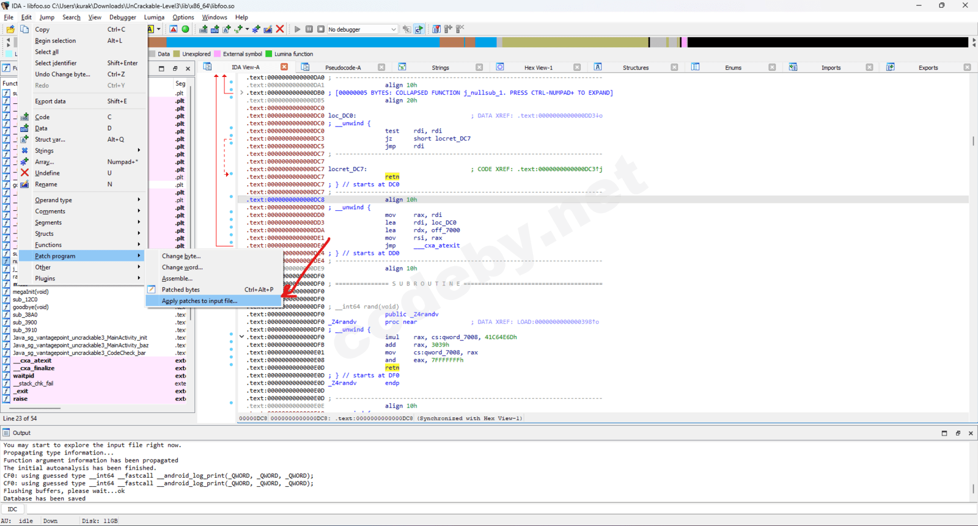
Task: Click the Rename menu entry icon
Action: [x=25, y=184]
